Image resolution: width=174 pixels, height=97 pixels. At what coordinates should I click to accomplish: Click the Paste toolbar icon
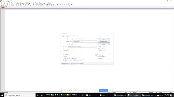point(21,5)
